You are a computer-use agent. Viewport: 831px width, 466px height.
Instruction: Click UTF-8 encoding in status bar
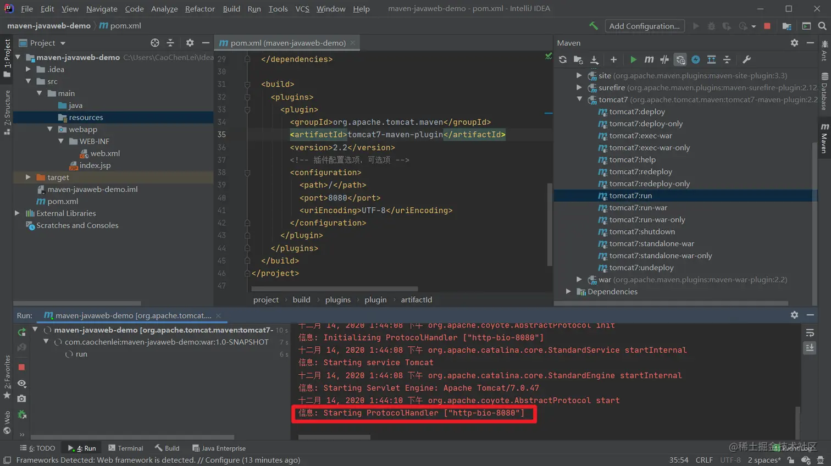(730, 460)
